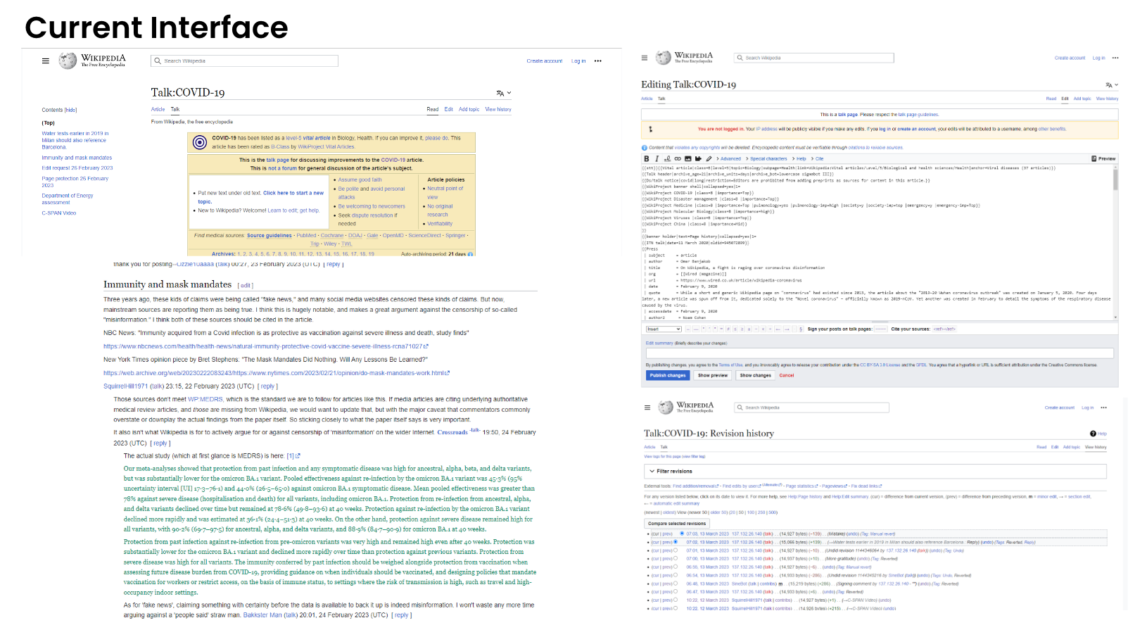Viewport: 1147px width, 637px height.
Task: Click the Publish changes button
Action: click(667, 375)
